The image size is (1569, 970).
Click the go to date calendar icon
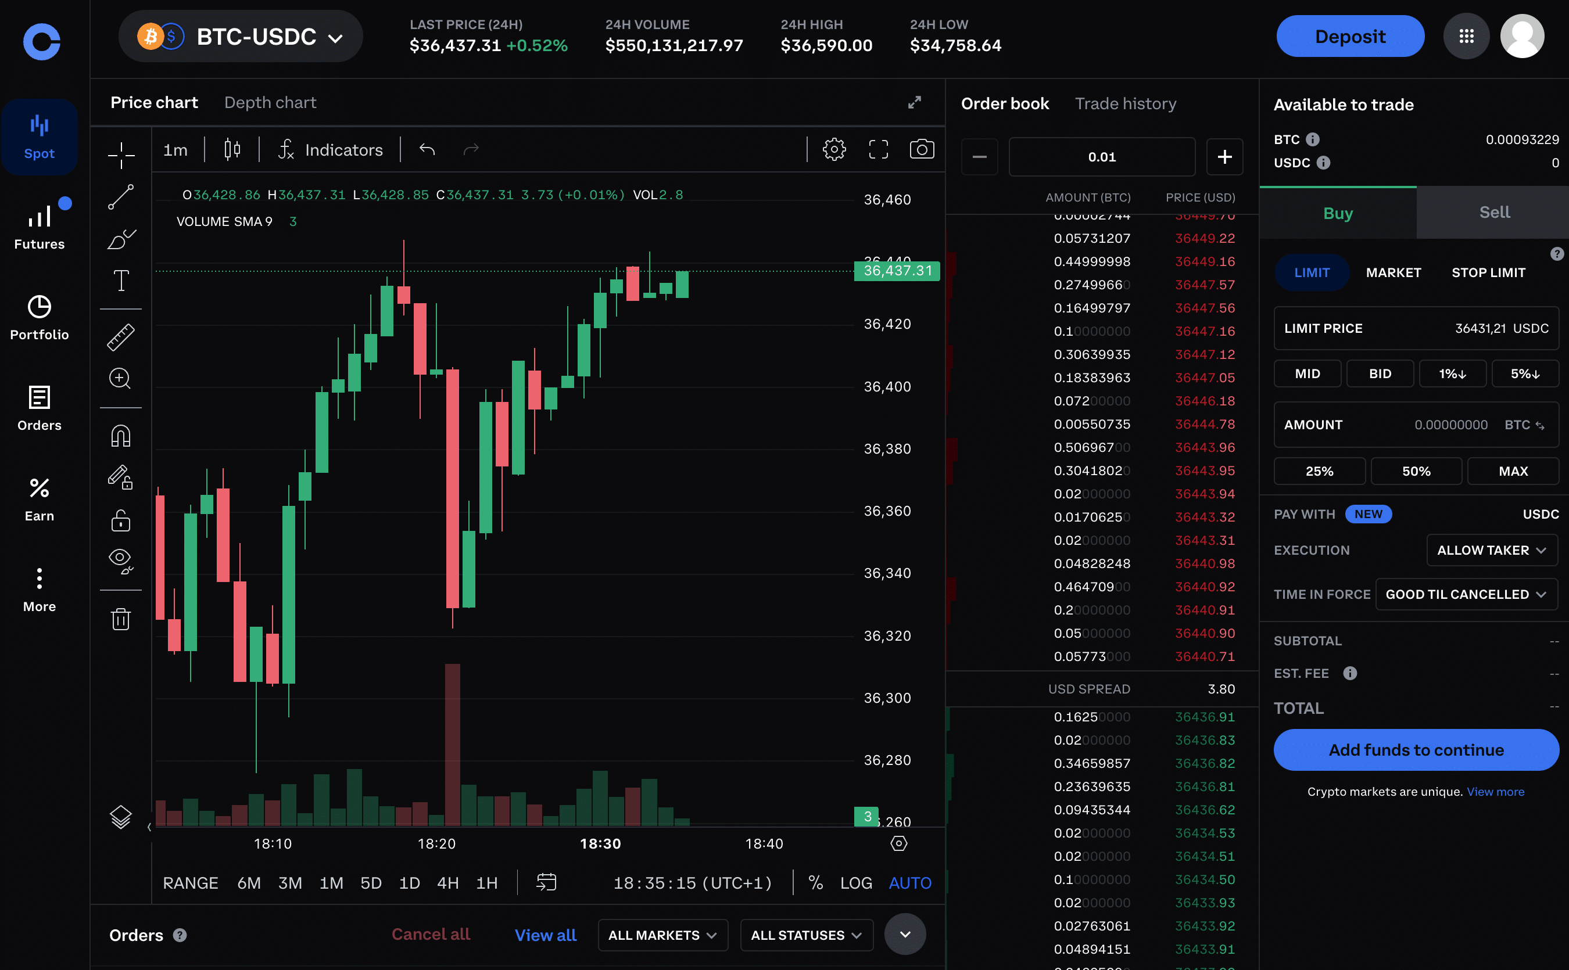(x=546, y=882)
